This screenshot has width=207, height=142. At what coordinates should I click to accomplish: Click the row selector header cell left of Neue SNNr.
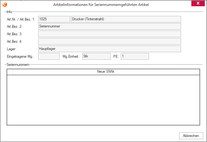[10, 72]
